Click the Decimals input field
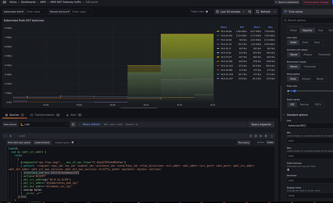Viewport: 333px width, 203px height. pyautogui.click(x=310, y=181)
